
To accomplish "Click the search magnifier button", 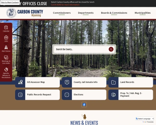I will point(111,49).
